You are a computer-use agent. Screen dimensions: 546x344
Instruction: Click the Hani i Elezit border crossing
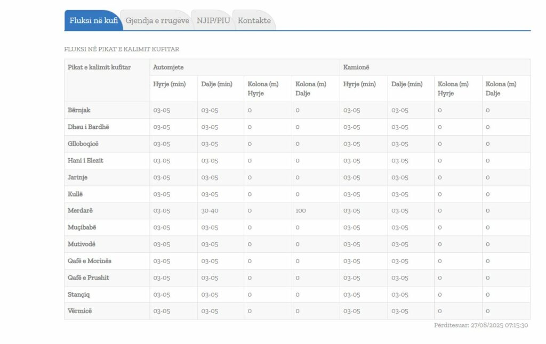(x=85, y=160)
